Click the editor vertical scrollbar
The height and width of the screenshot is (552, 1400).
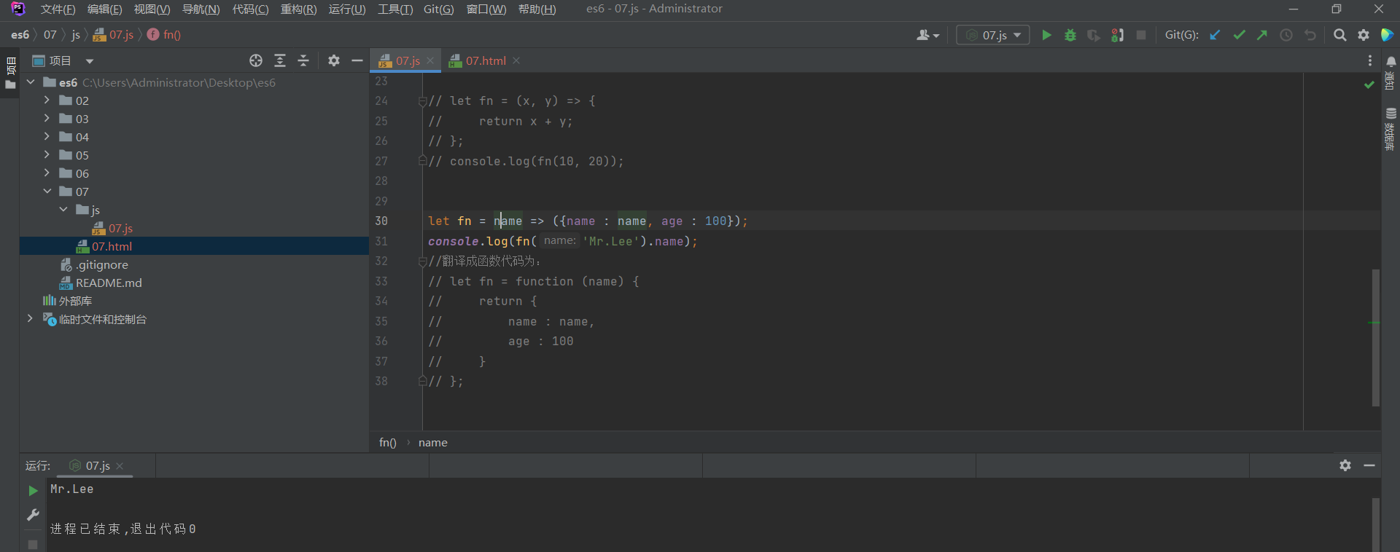pos(1375,338)
